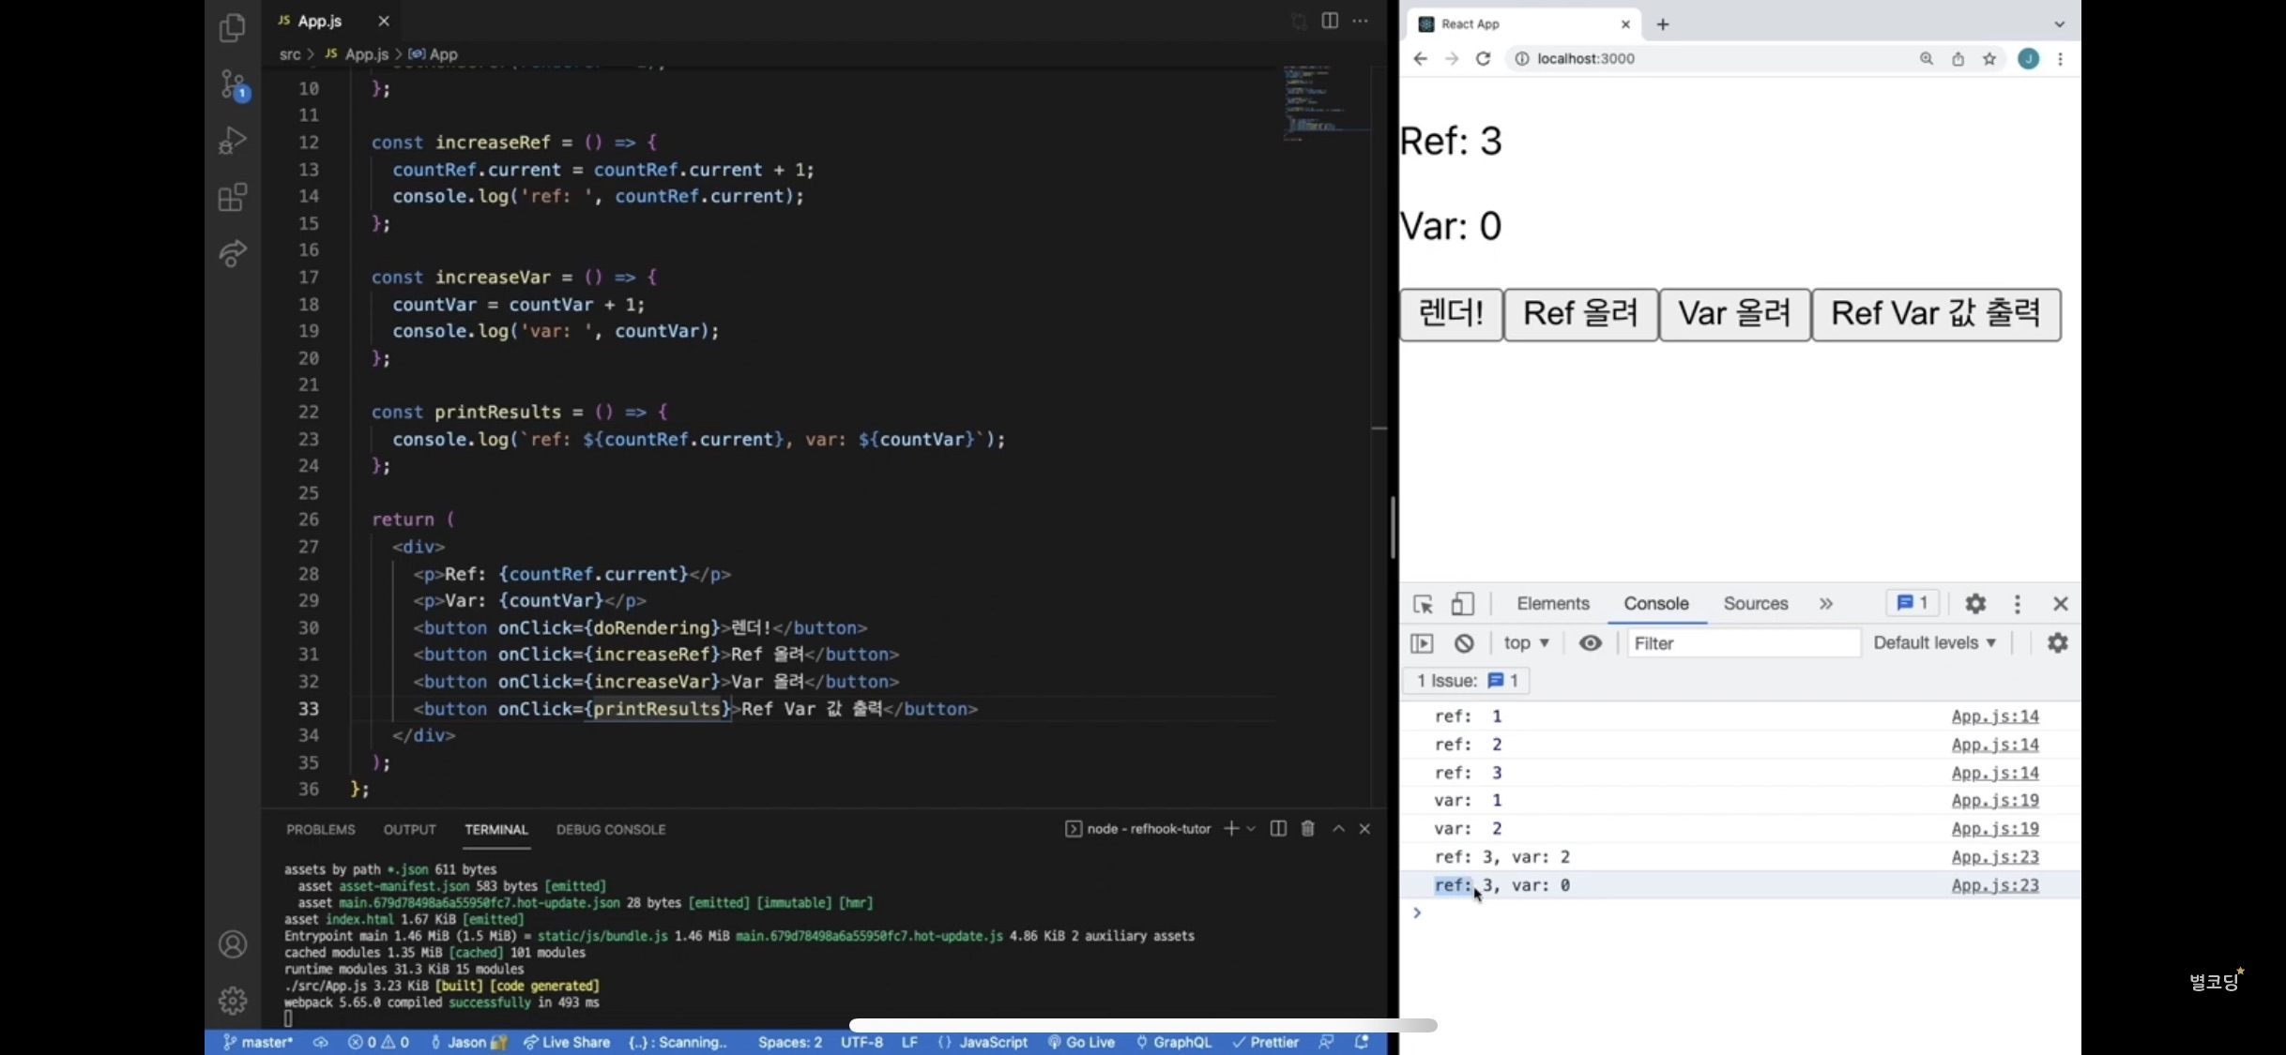Select the inspect element picker icon
This screenshot has width=2286, height=1055.
tap(1423, 604)
